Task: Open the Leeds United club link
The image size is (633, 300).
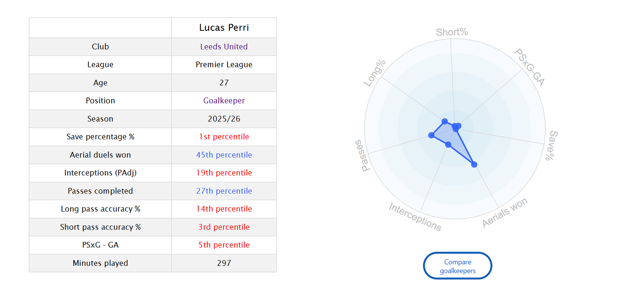Action: 224,47
